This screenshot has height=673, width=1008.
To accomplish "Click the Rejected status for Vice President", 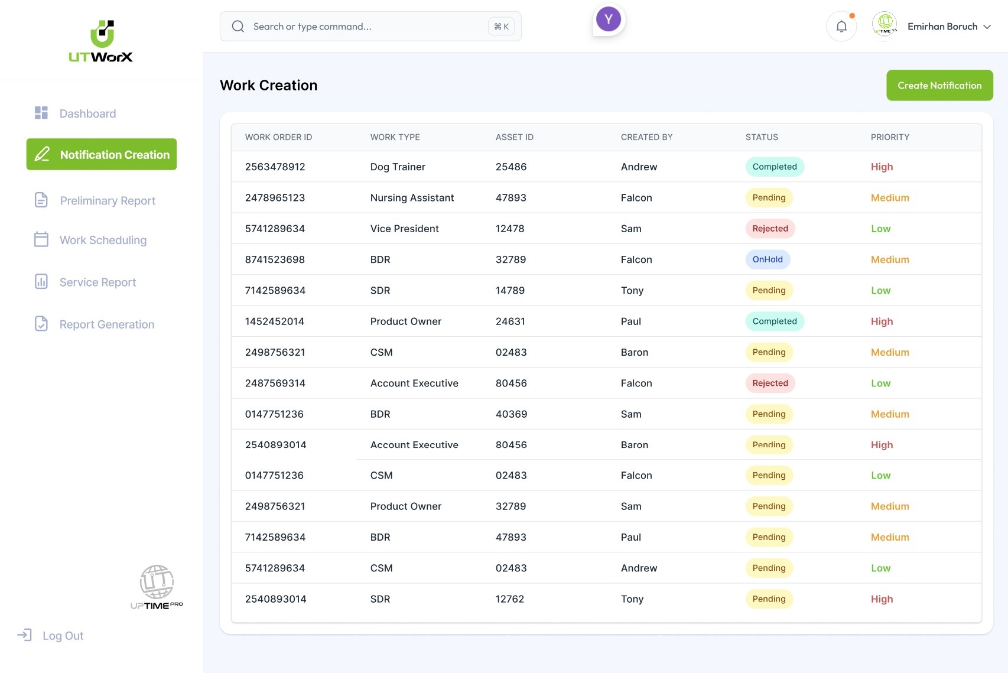I will click(x=770, y=229).
